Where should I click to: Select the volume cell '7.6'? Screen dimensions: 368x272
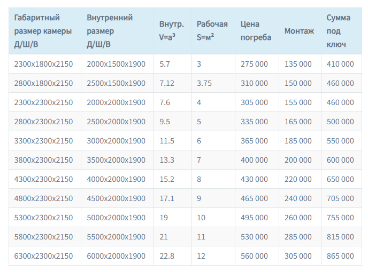point(172,102)
